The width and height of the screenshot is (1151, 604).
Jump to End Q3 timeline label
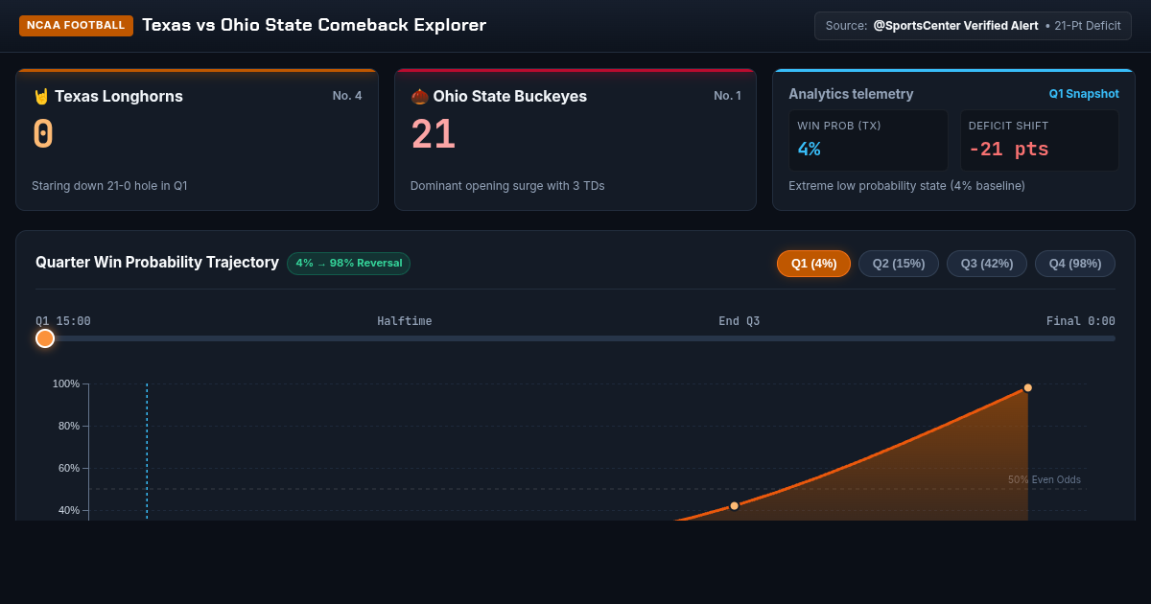point(739,321)
